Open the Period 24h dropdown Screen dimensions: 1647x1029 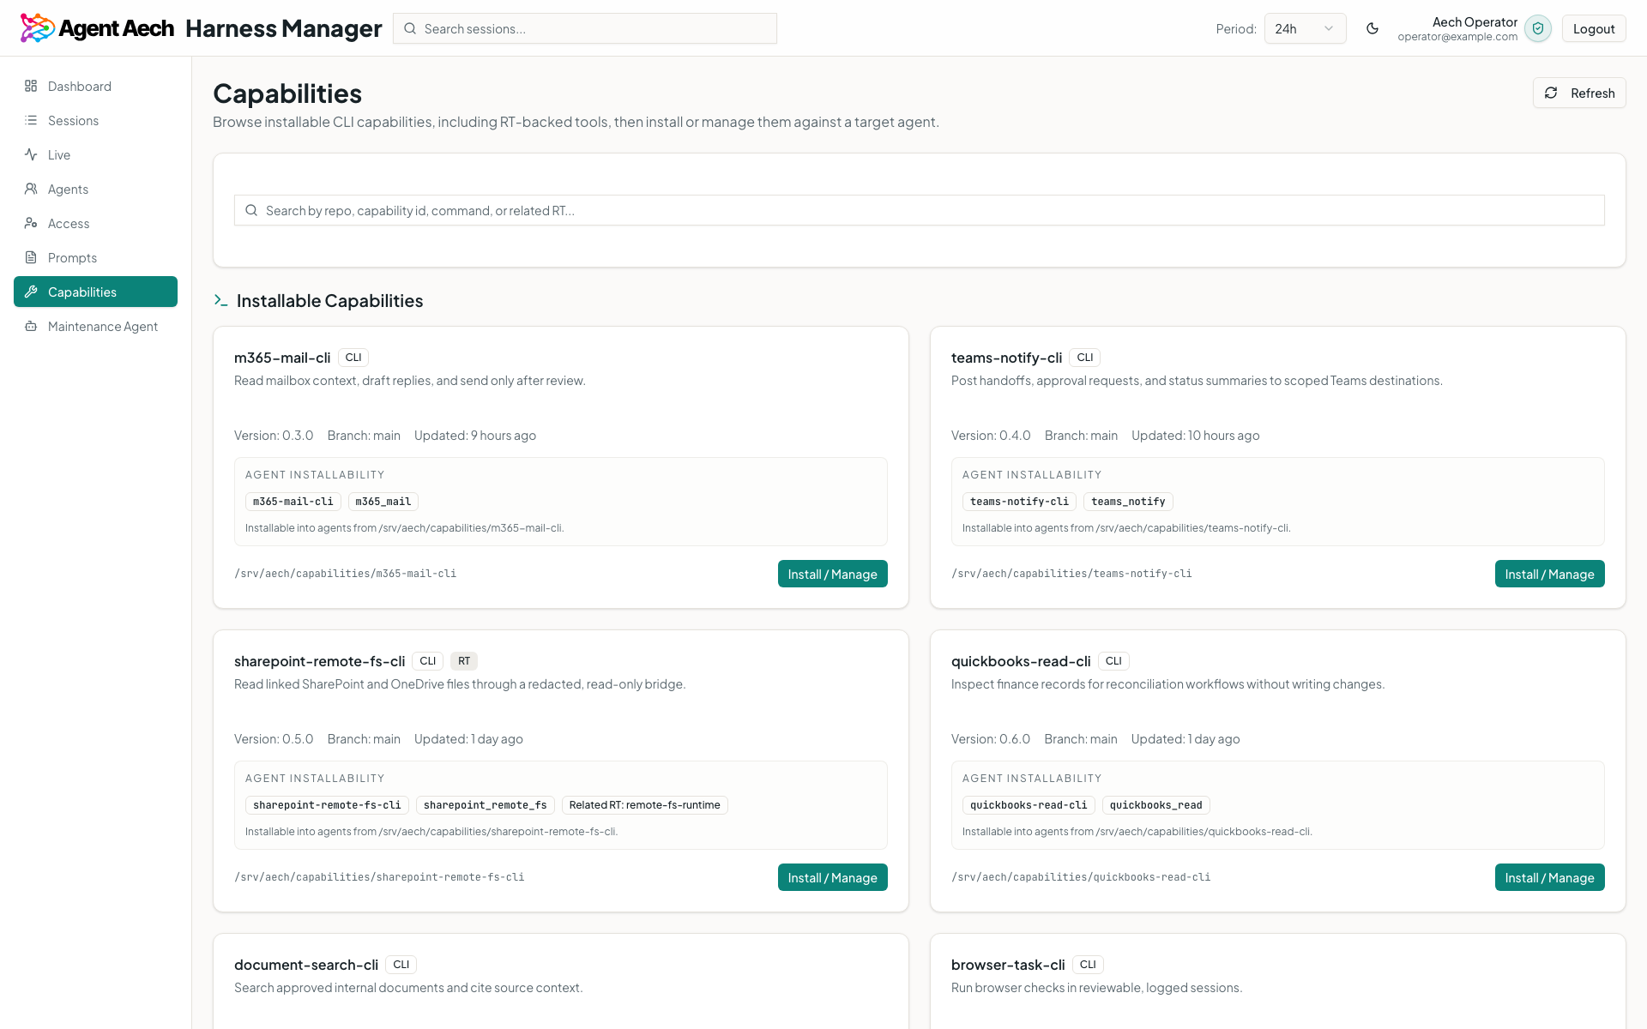tap(1305, 28)
